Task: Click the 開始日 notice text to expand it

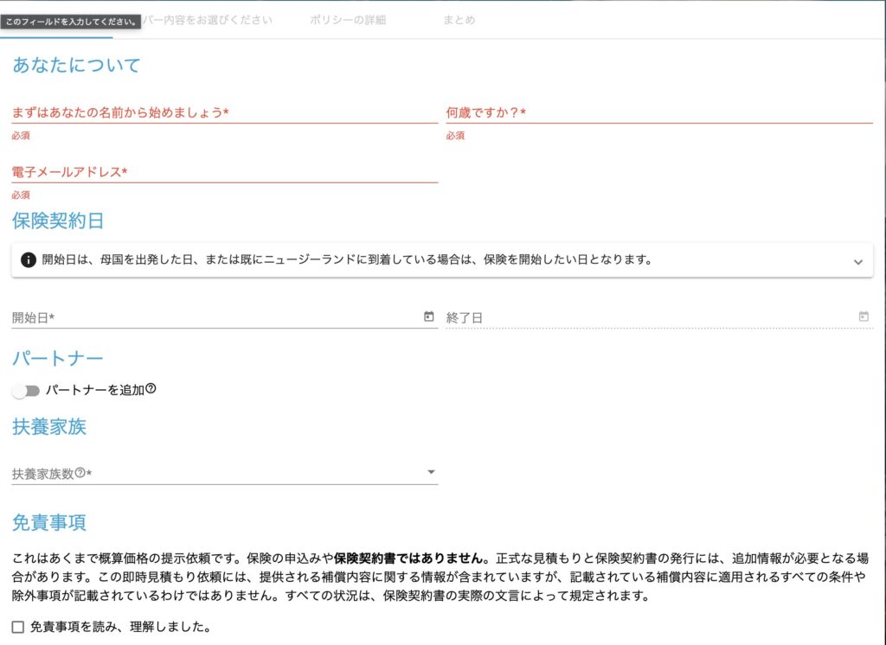Action: (346, 259)
